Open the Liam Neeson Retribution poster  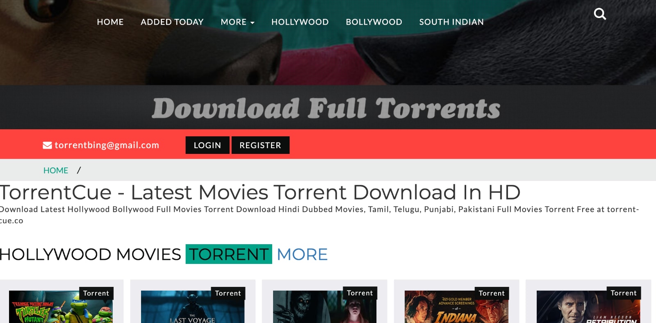click(588, 308)
